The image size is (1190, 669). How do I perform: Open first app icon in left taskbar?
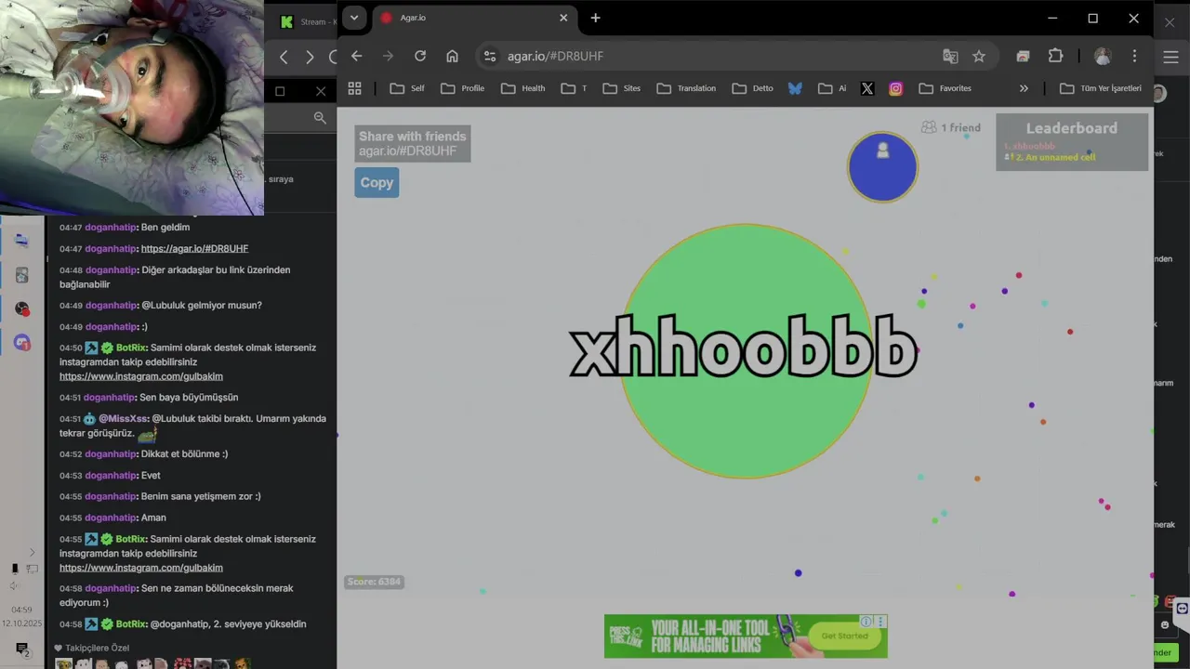click(x=22, y=241)
